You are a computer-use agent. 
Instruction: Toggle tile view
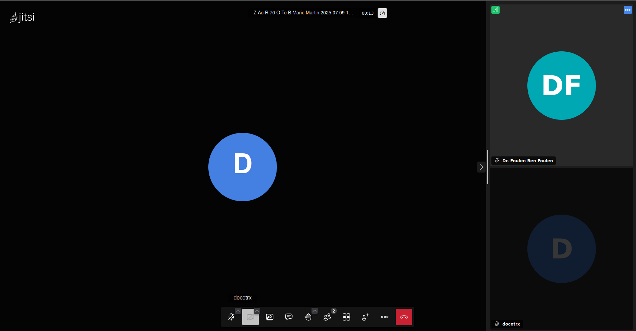click(346, 317)
